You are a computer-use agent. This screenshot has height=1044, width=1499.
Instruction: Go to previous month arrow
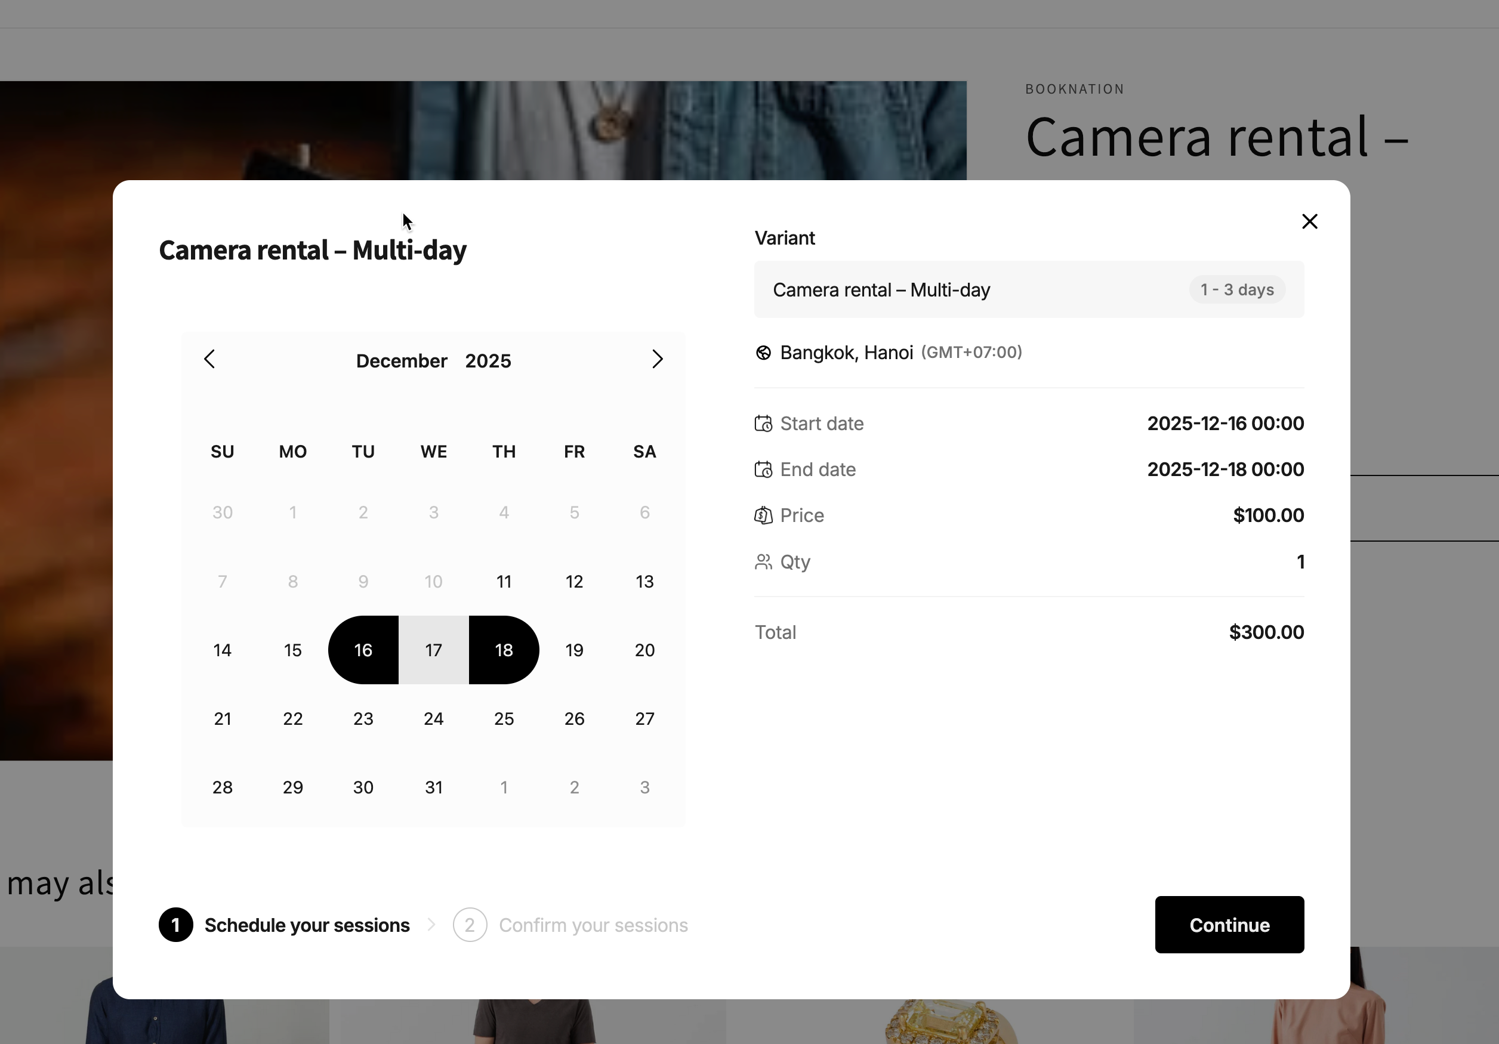pos(209,359)
